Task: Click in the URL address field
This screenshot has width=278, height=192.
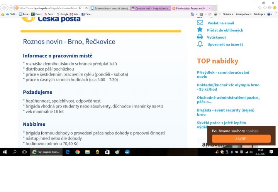Action: coord(48,8)
